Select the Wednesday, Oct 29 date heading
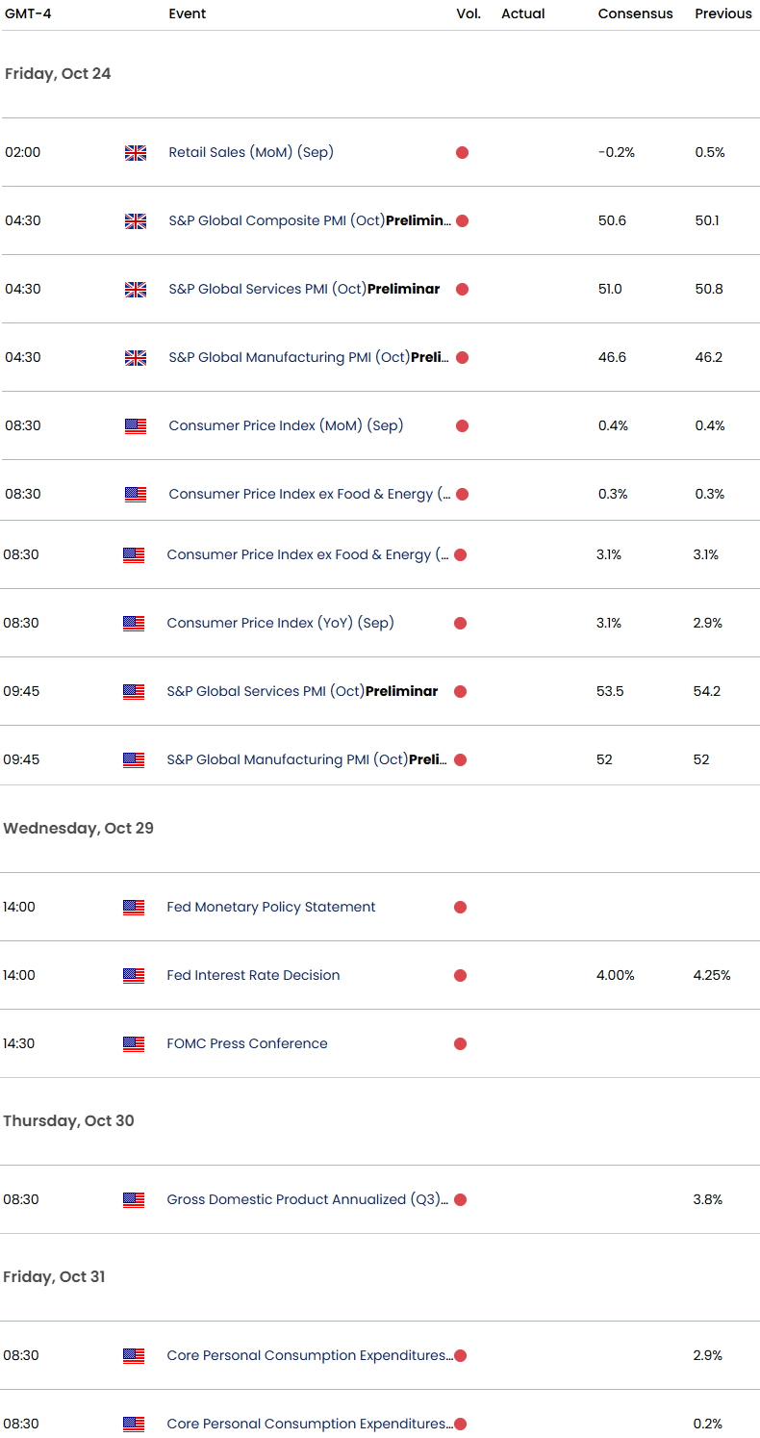This screenshot has width=760, height=1438. pyautogui.click(x=78, y=828)
